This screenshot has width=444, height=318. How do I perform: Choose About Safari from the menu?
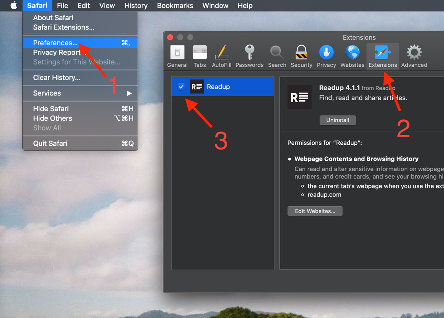coord(80,17)
